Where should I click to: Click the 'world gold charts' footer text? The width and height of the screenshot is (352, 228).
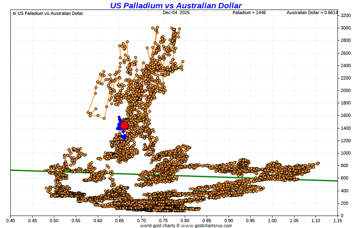click(x=157, y=226)
